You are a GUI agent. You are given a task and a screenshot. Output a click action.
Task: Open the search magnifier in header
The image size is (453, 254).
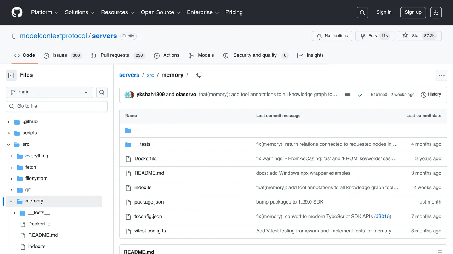pyautogui.click(x=362, y=13)
